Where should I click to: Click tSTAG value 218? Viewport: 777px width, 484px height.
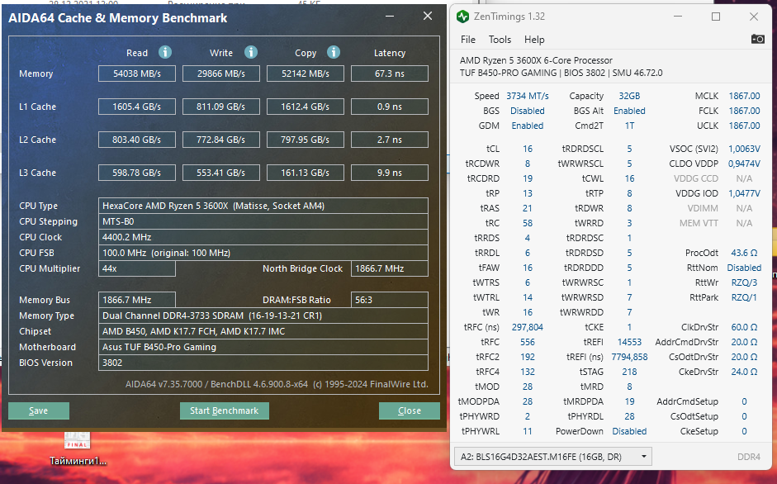(x=629, y=372)
